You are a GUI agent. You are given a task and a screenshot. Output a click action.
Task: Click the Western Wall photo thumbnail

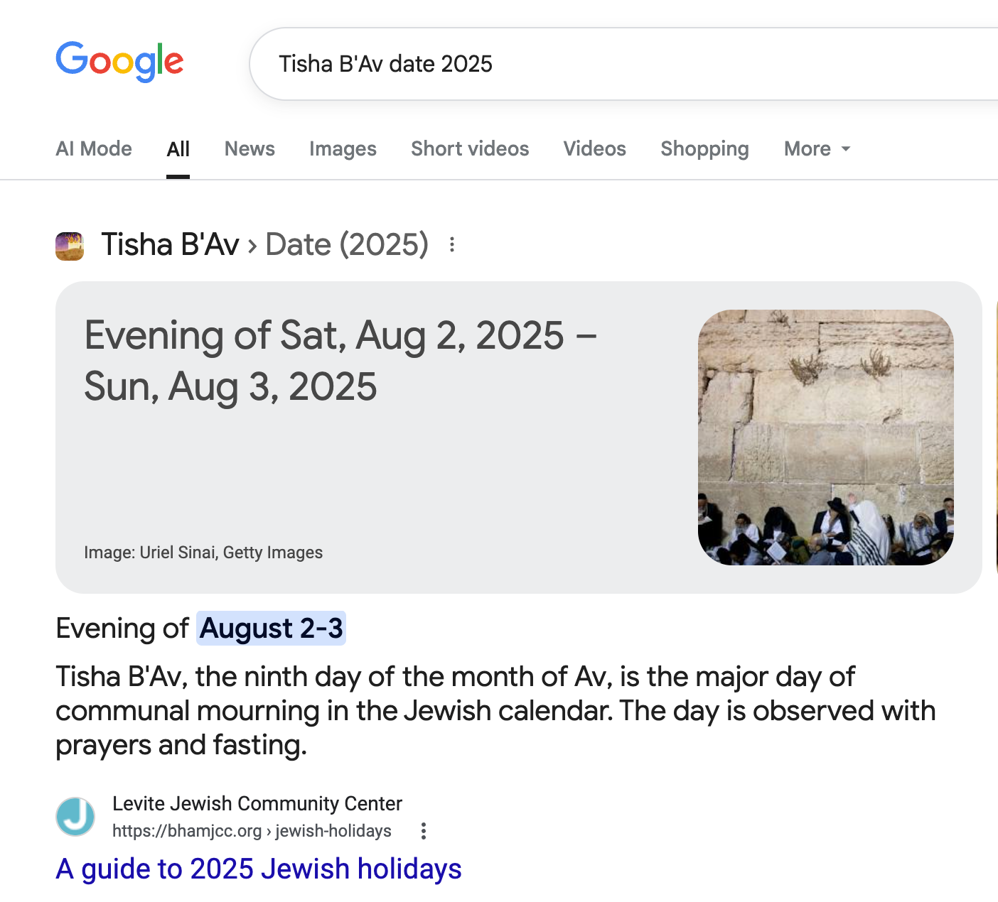(825, 437)
